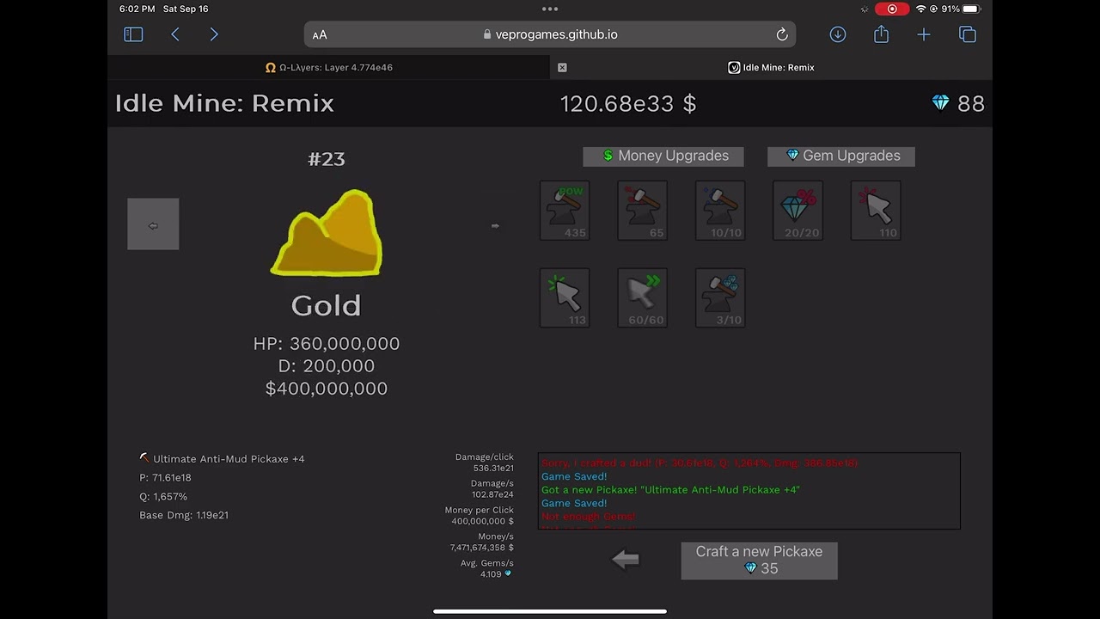The width and height of the screenshot is (1100, 619).
Task: Open Safari sidebar panel
Action: click(133, 34)
